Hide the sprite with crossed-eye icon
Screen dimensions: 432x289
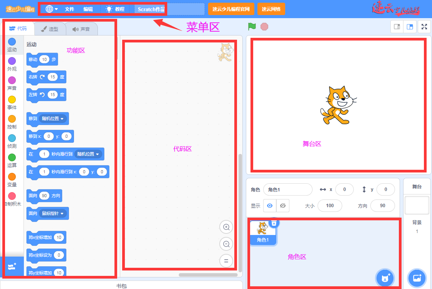283,206
